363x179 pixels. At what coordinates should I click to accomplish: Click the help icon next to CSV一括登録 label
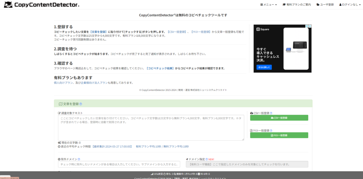click(x=271, y=113)
